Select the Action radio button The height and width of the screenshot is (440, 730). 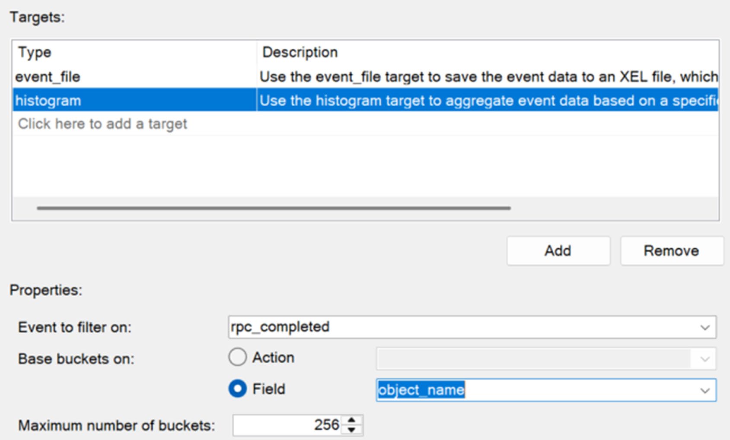[x=237, y=357]
